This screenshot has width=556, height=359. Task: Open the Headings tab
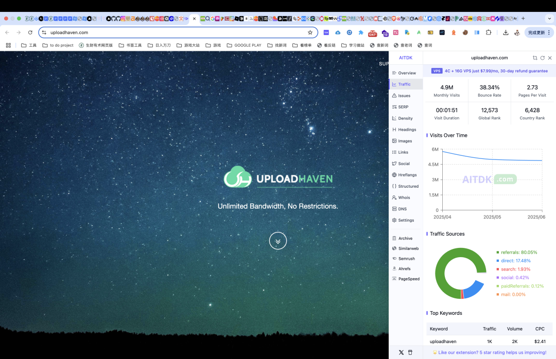(404, 130)
